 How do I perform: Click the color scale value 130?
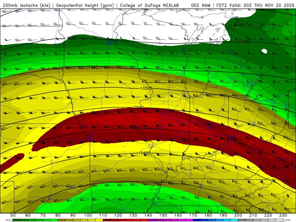pos(133,215)
